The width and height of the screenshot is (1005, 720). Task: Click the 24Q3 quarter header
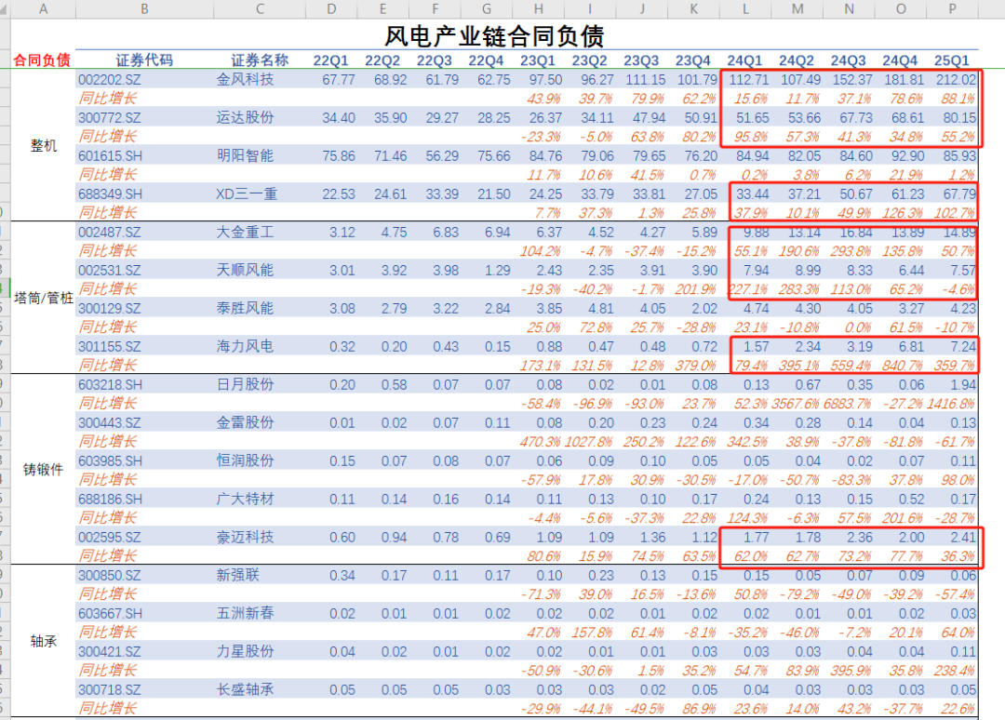pyautogui.click(x=849, y=60)
